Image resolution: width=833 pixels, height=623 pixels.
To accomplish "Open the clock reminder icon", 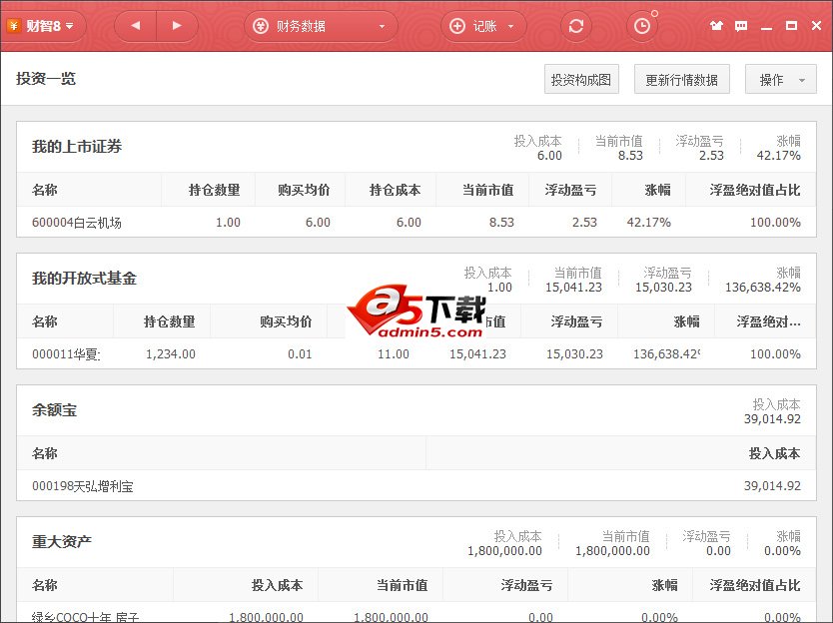I will click(642, 26).
